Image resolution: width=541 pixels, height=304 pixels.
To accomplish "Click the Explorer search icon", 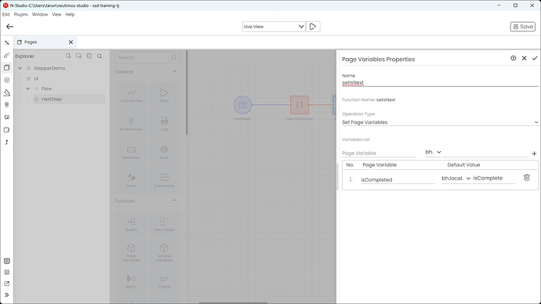I will 100,56.
